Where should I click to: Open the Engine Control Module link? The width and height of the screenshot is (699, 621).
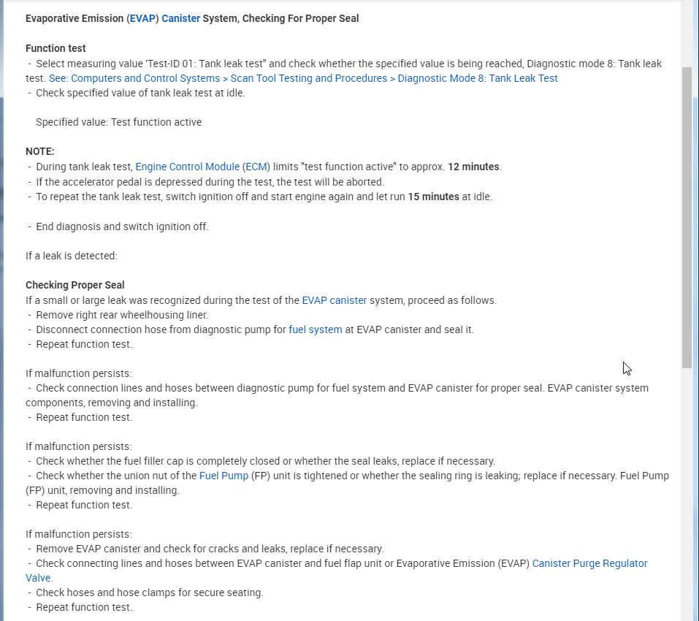[x=188, y=167]
